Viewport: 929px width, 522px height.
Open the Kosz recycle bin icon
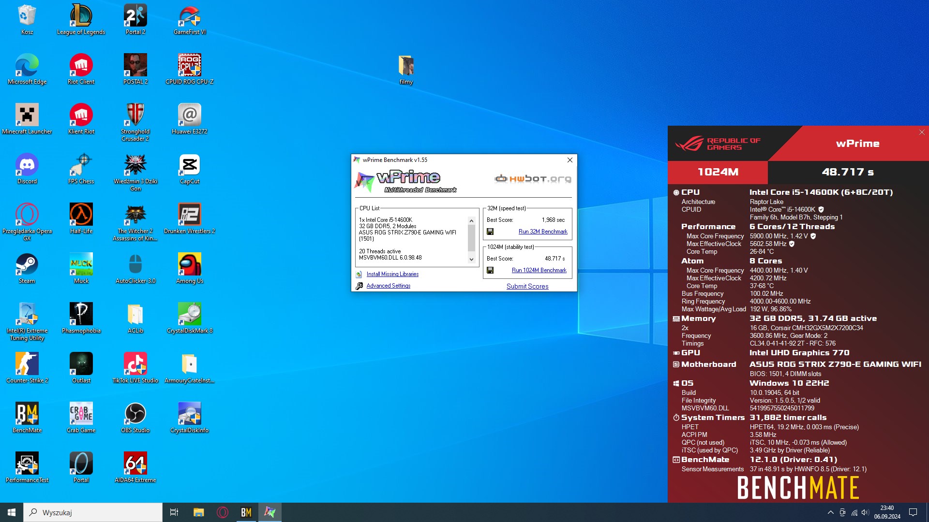(x=27, y=19)
